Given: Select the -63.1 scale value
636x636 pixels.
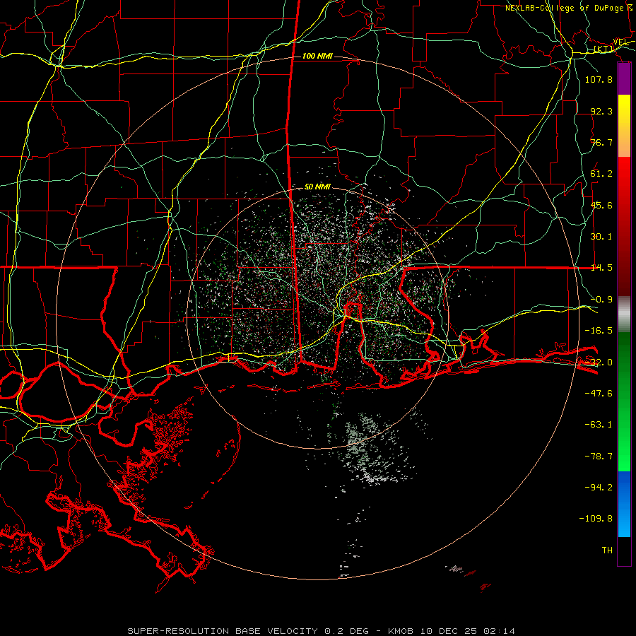Looking at the screenshot, I should (599, 425).
